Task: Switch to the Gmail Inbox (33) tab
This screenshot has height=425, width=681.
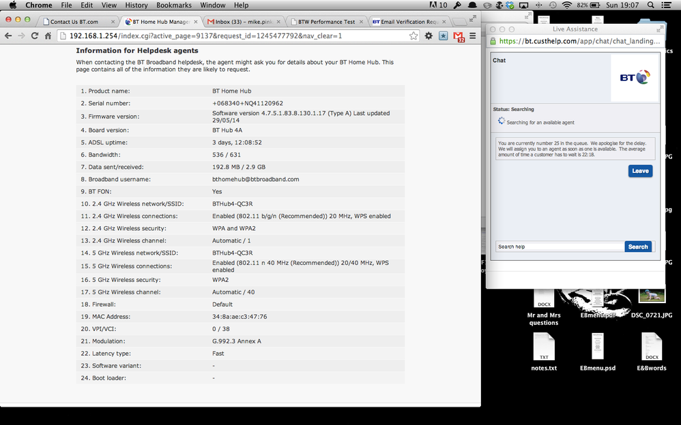Action: pyautogui.click(x=243, y=22)
